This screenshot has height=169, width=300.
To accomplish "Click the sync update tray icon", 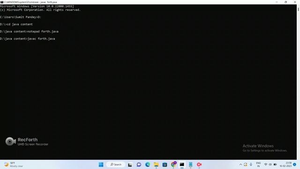I will 246,164.
